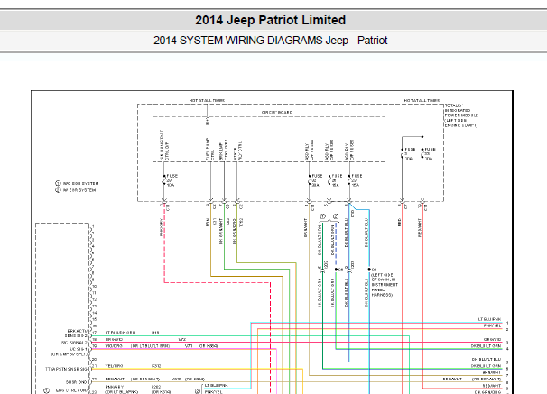547x394 pixels.
Task: Select the '2014 Jeep Patriot Limited' heading
Action: [271, 20]
